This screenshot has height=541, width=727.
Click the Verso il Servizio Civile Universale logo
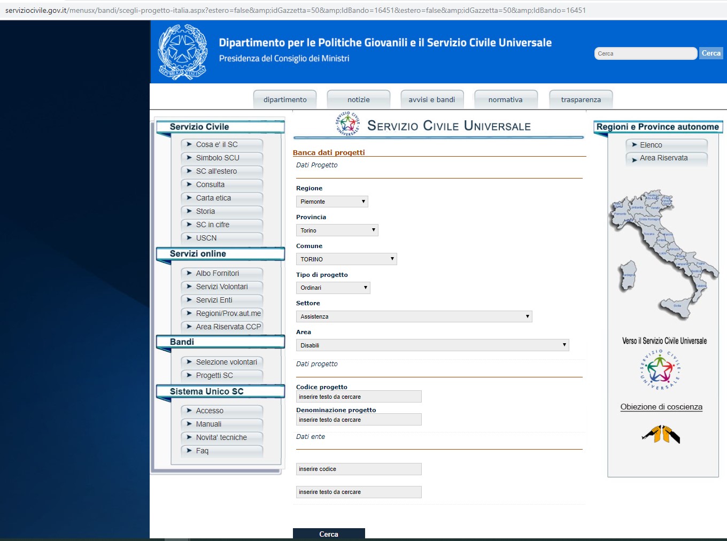click(x=661, y=369)
